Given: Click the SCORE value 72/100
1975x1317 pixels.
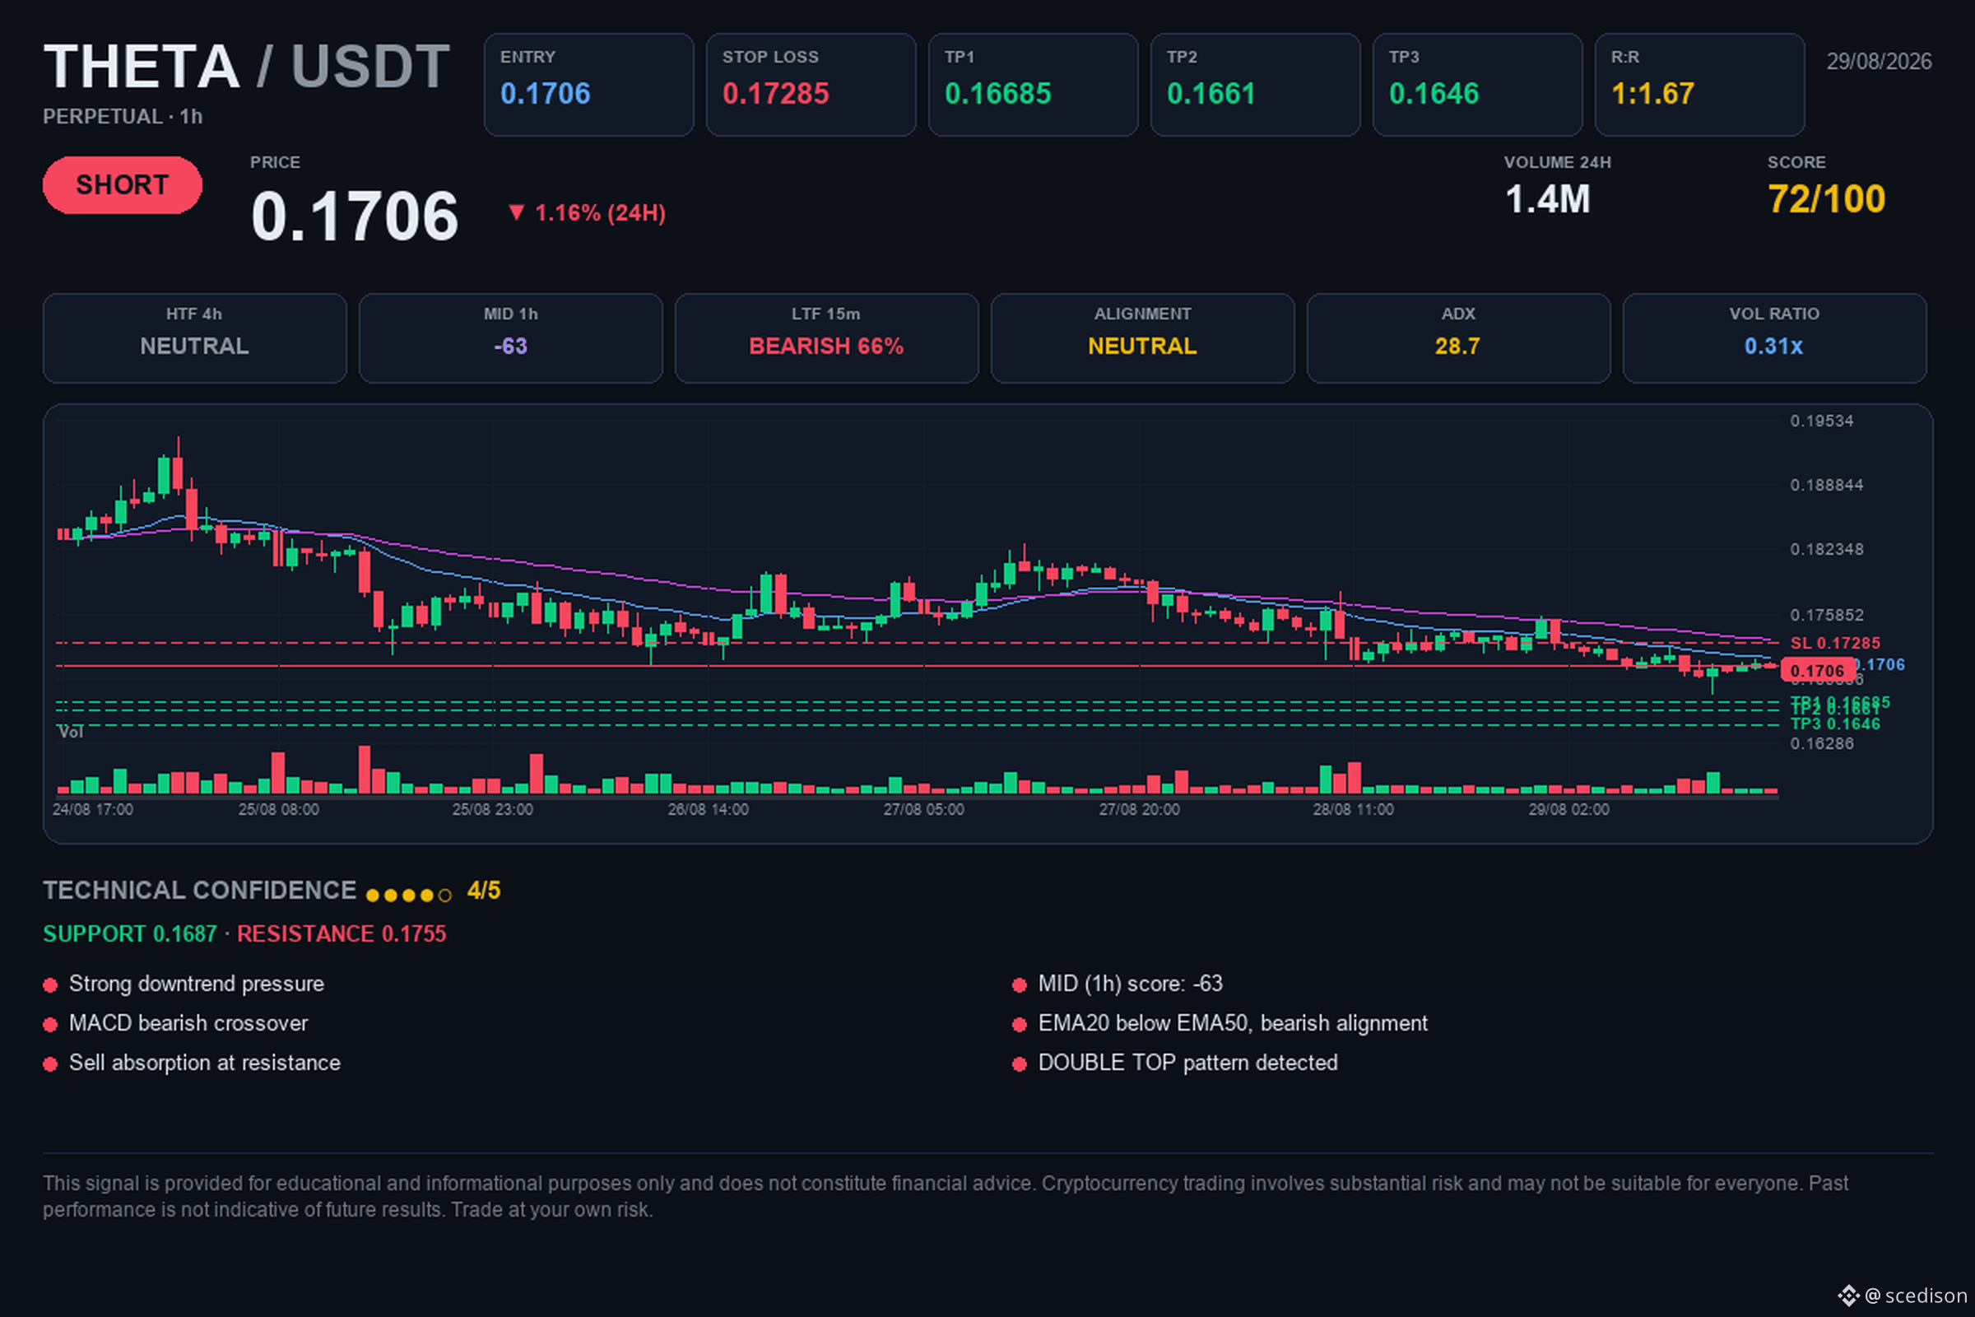Looking at the screenshot, I should [1826, 200].
